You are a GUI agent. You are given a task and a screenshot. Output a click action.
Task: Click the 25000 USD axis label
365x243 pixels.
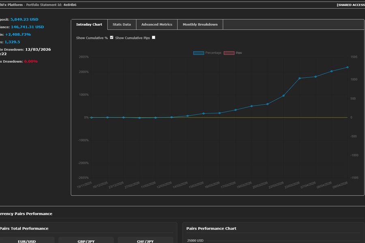tap(195, 241)
